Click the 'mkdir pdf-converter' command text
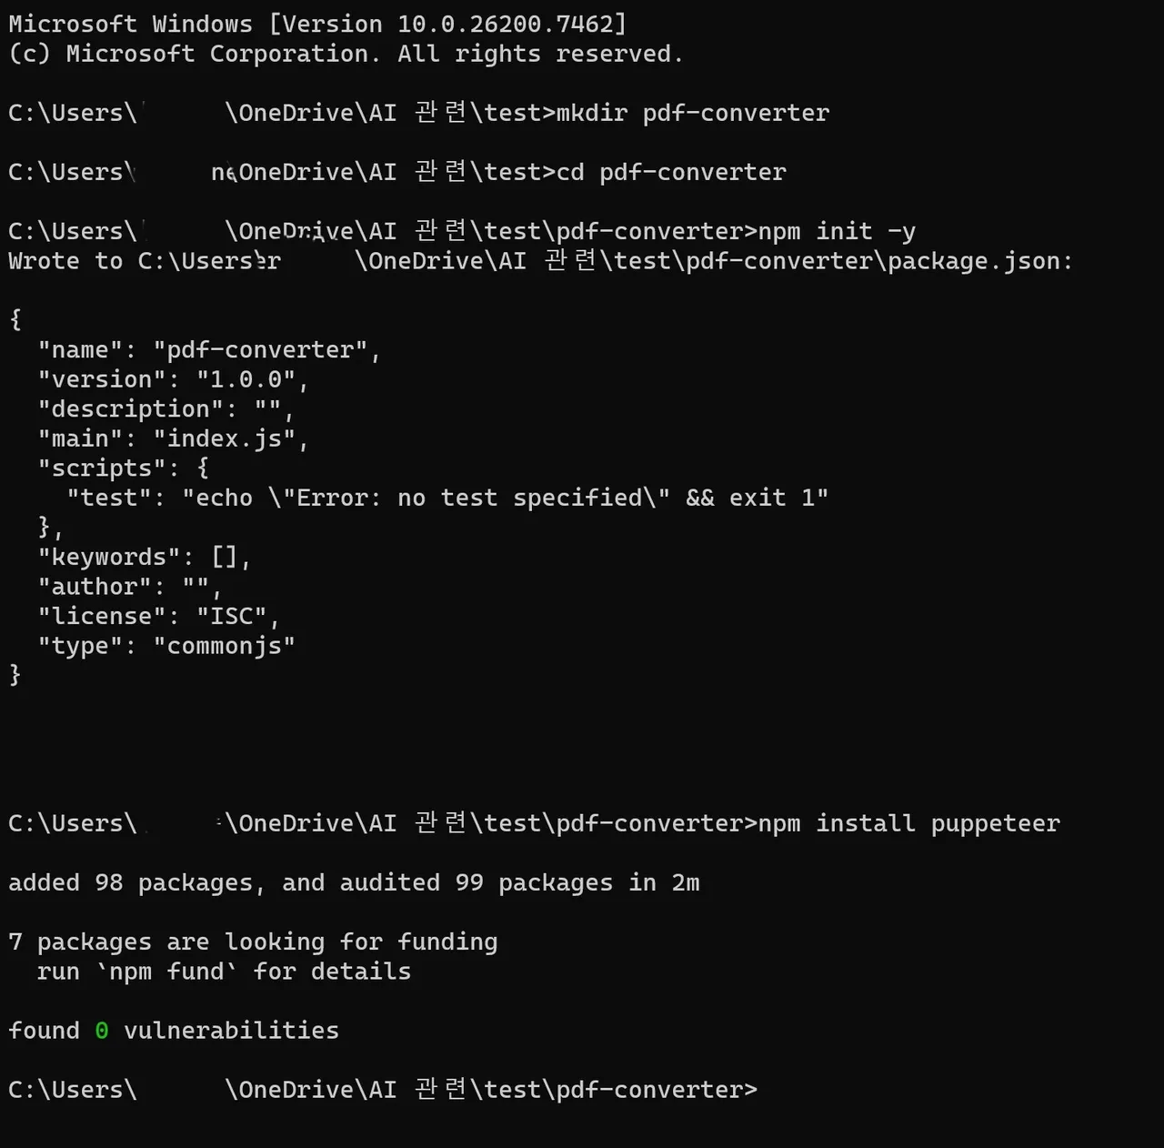Image resolution: width=1164 pixels, height=1148 pixels. click(x=692, y=113)
